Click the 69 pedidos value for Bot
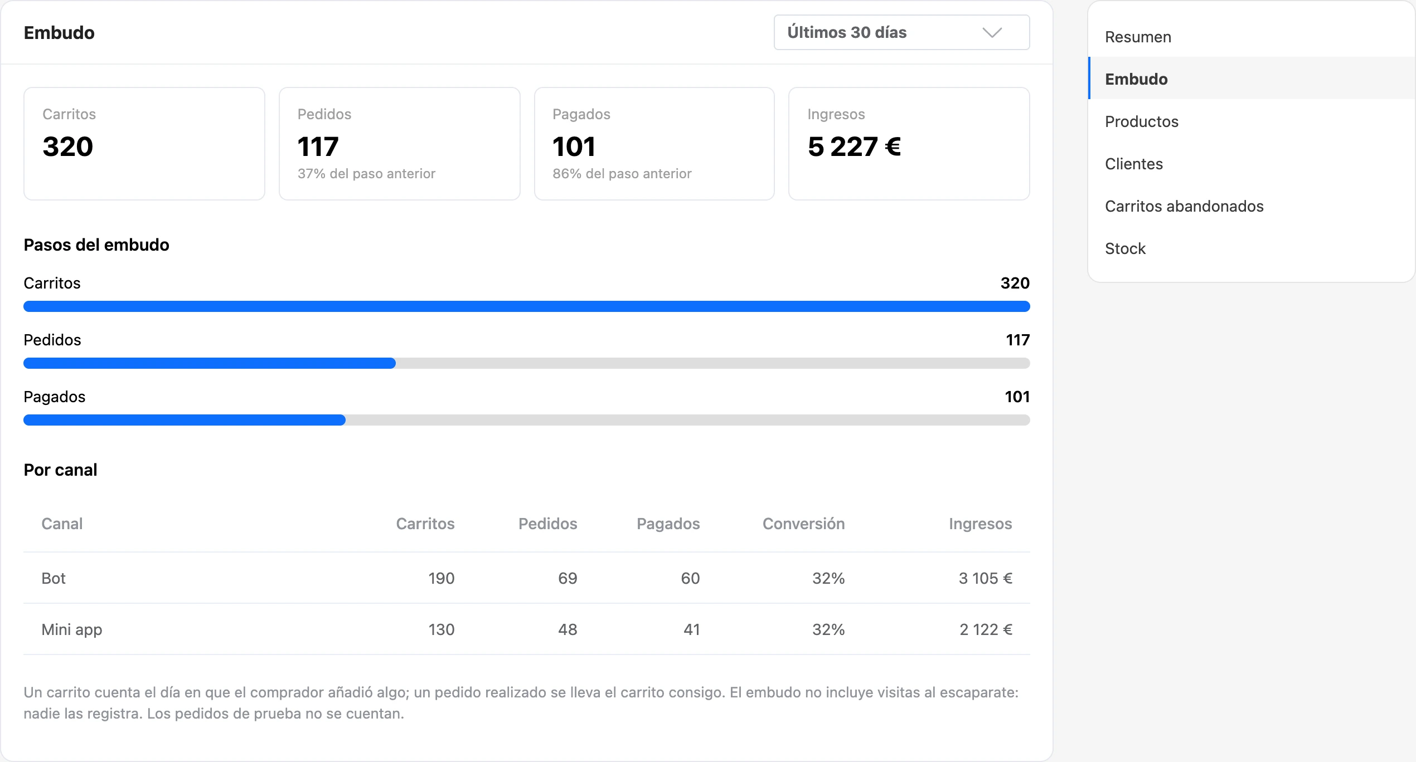Screen dimensions: 1416x762 point(568,578)
